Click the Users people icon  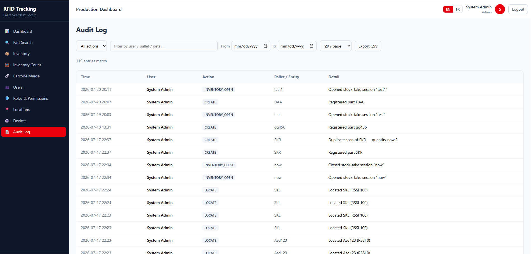(x=7, y=87)
